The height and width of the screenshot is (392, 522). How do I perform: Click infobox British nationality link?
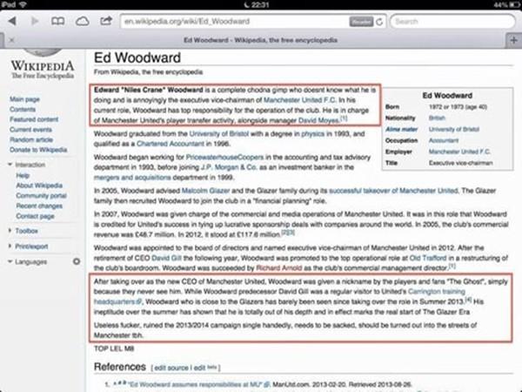[x=437, y=118]
